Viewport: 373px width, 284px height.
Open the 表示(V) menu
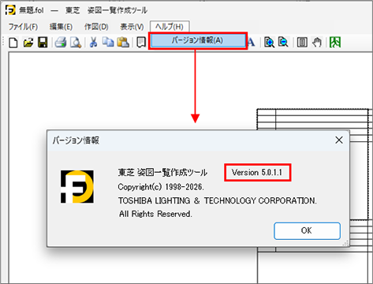coord(132,27)
